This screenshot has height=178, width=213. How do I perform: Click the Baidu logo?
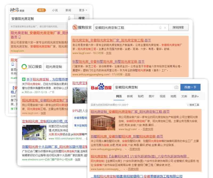point(101,87)
